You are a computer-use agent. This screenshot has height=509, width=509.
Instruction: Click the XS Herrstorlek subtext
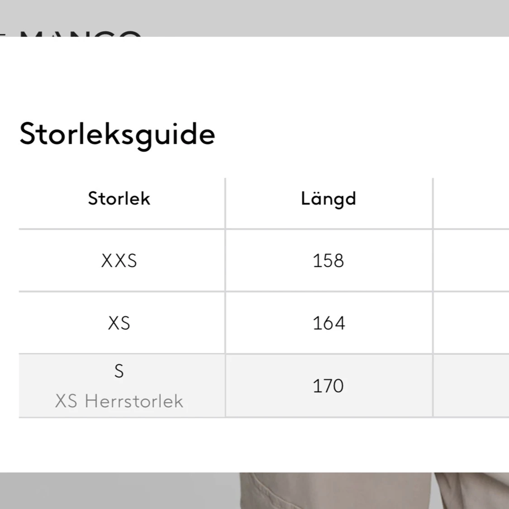tap(119, 401)
